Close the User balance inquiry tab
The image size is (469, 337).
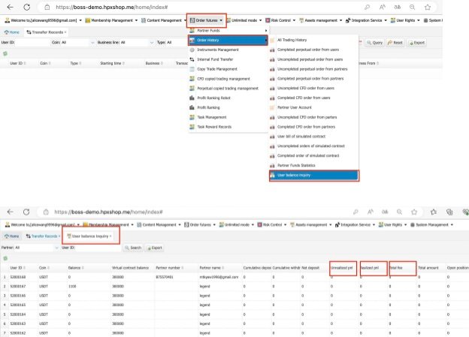tap(110, 236)
